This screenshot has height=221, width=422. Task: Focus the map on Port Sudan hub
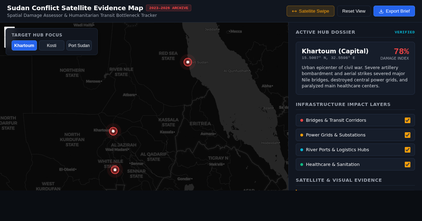(79, 45)
